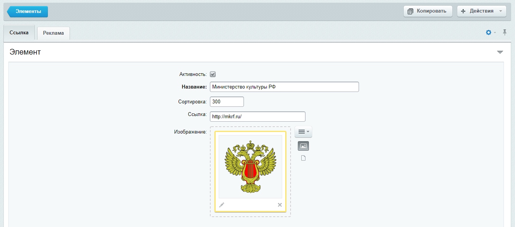Toggle the Активность checkbox

click(x=213, y=74)
